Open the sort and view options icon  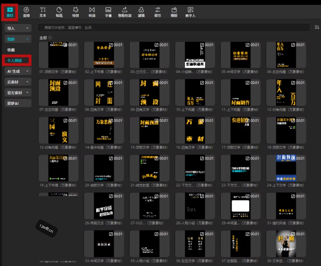point(317,27)
